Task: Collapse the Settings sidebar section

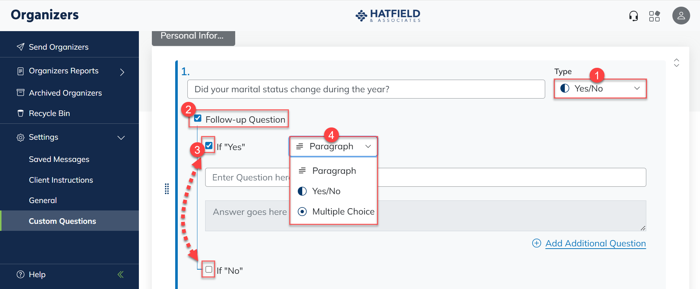Action: (x=121, y=137)
